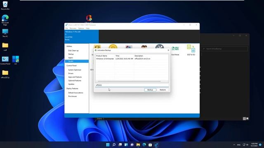The image size is (264, 148).
Task: Open Default Associations in the sidebar
Action: click(x=75, y=92)
